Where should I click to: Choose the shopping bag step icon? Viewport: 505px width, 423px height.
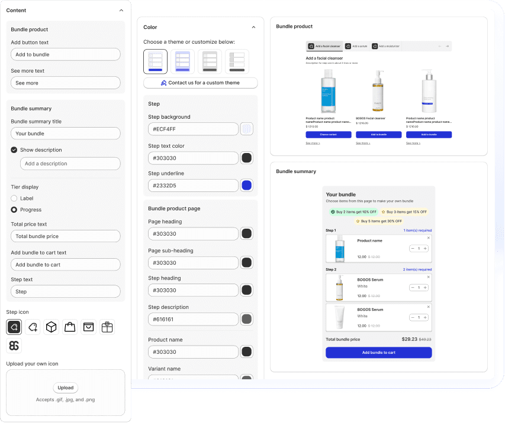[70, 327]
